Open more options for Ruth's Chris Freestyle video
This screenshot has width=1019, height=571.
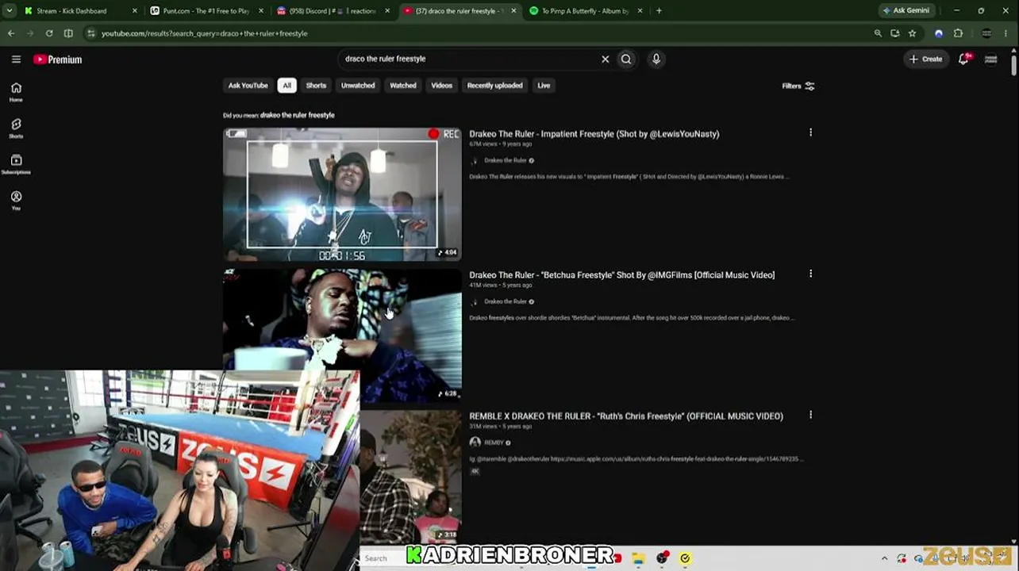(810, 416)
